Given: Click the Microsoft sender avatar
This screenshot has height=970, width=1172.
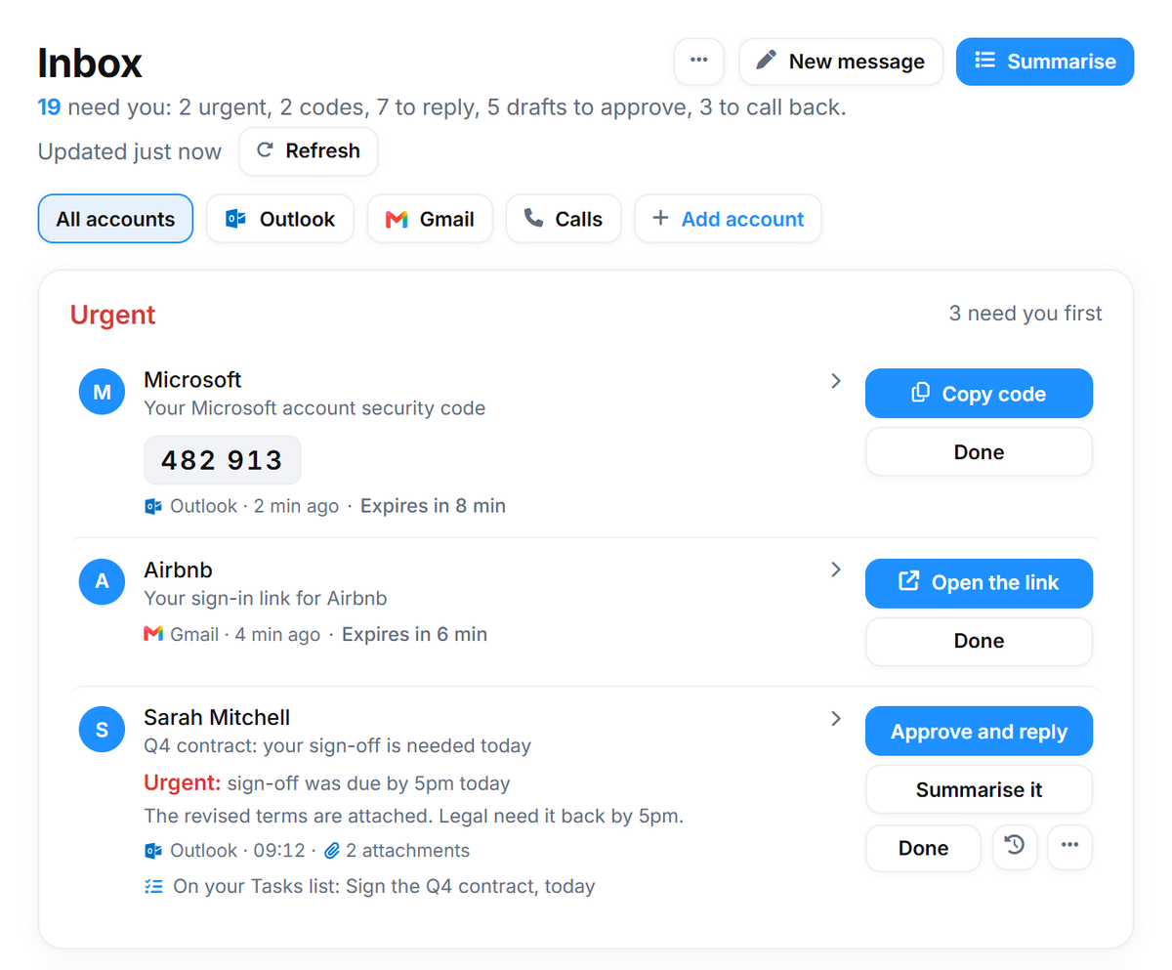Looking at the screenshot, I should point(103,393).
